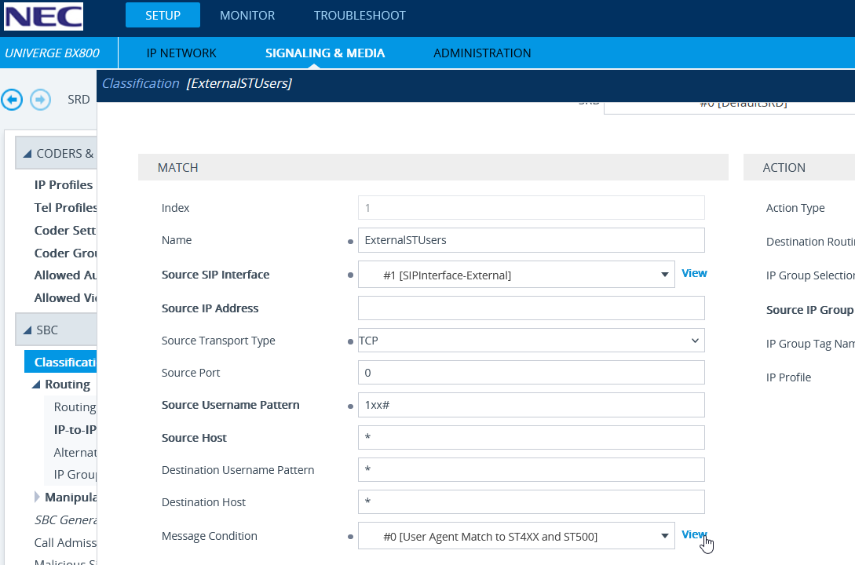Collapse the SBC section
Screen dimensions: 855x565
(x=57, y=330)
